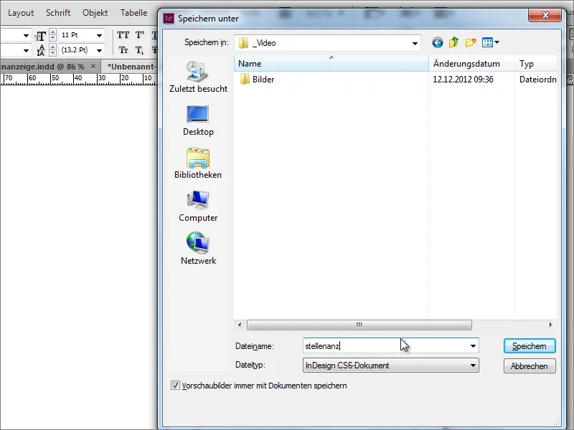Go back to previous folder icon
574x430 pixels.
click(438, 43)
